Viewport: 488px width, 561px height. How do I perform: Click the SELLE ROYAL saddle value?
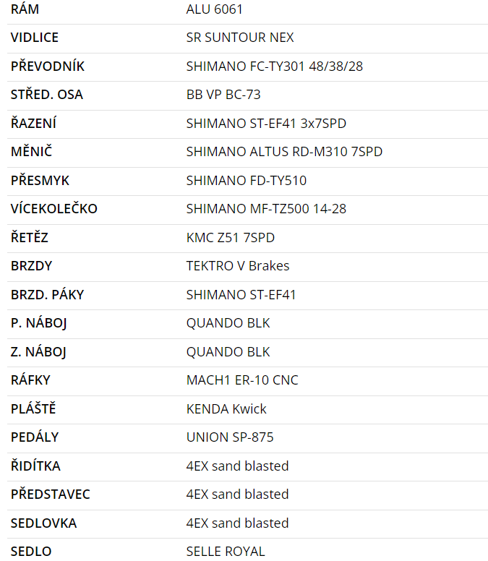[226, 552]
